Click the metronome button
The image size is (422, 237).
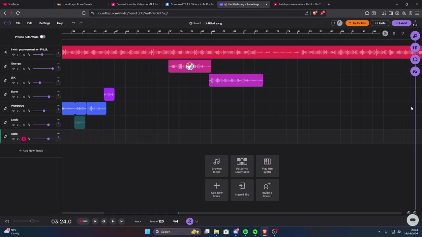[190, 222]
